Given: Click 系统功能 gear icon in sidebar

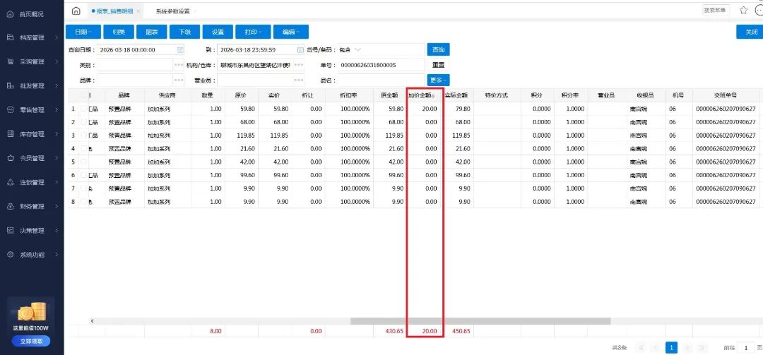Looking at the screenshot, I should [x=11, y=255].
